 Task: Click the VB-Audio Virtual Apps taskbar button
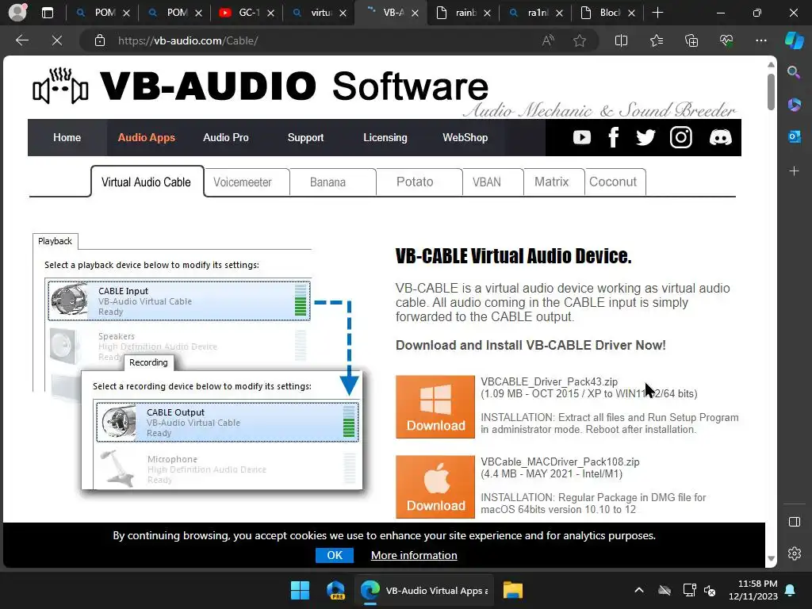coord(423,590)
